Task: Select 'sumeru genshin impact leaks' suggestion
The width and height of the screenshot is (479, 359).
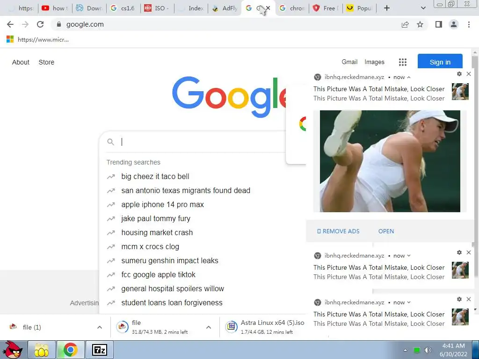Action: [170, 261]
